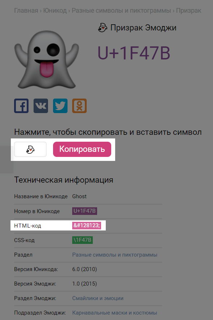The width and height of the screenshot is (213, 320).
Task: Click the large U+1F47B code heading
Action: coord(134,53)
